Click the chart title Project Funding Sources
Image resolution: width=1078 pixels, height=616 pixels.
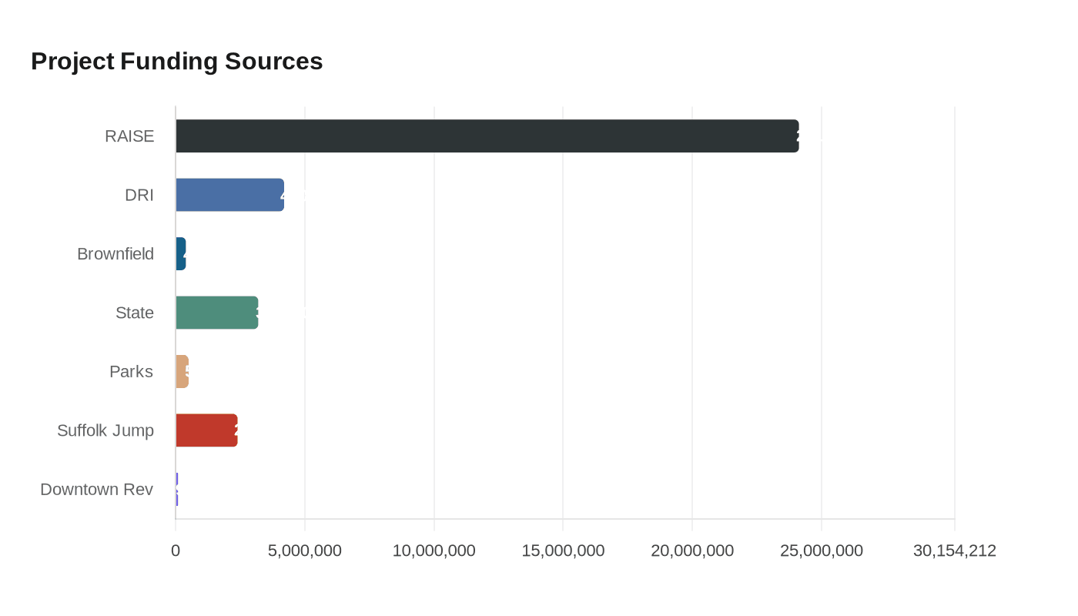tap(176, 62)
